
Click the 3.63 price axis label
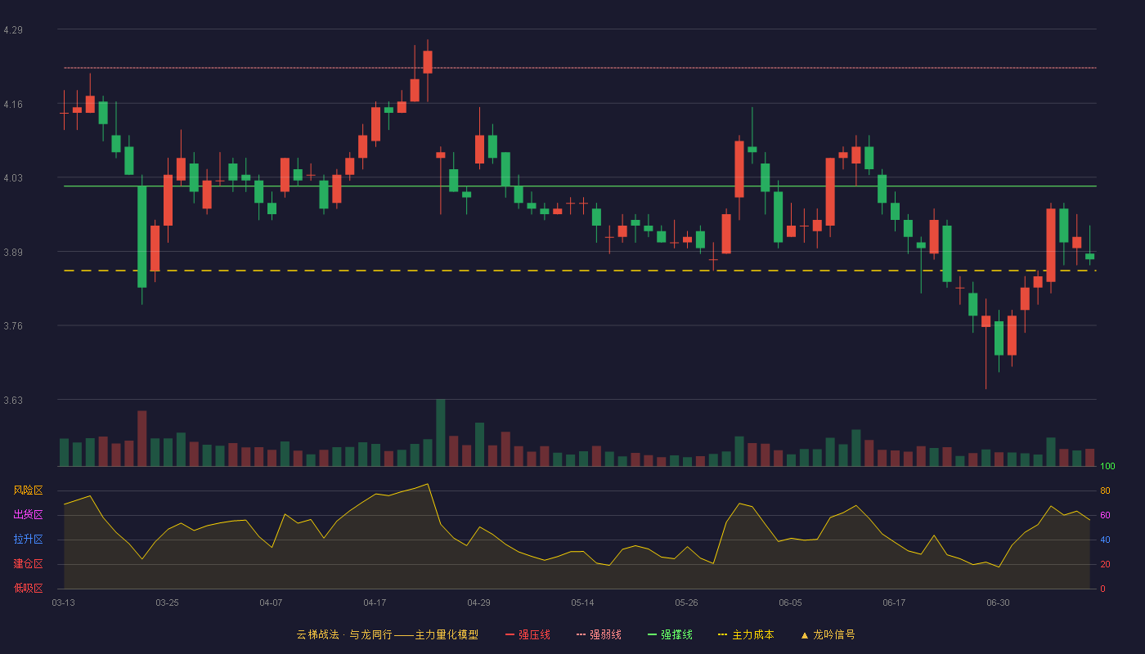[13, 401]
